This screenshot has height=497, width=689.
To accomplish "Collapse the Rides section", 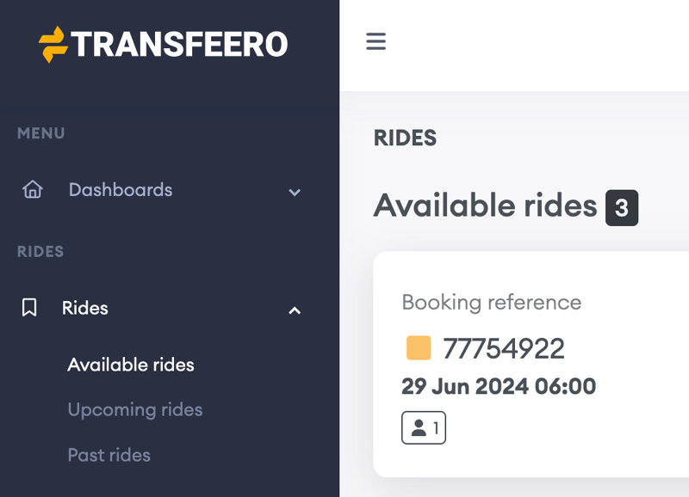I will (295, 310).
